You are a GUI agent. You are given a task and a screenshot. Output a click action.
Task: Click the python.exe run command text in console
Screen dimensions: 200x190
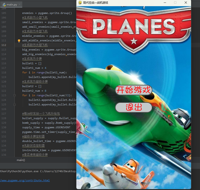click(x=38, y=171)
